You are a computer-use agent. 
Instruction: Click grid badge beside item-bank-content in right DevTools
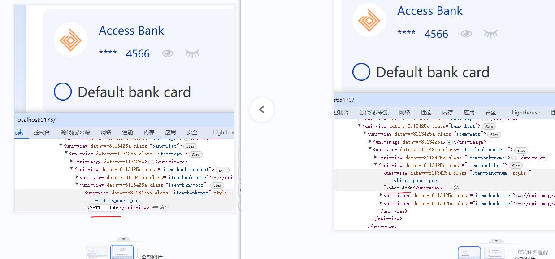(x=521, y=150)
